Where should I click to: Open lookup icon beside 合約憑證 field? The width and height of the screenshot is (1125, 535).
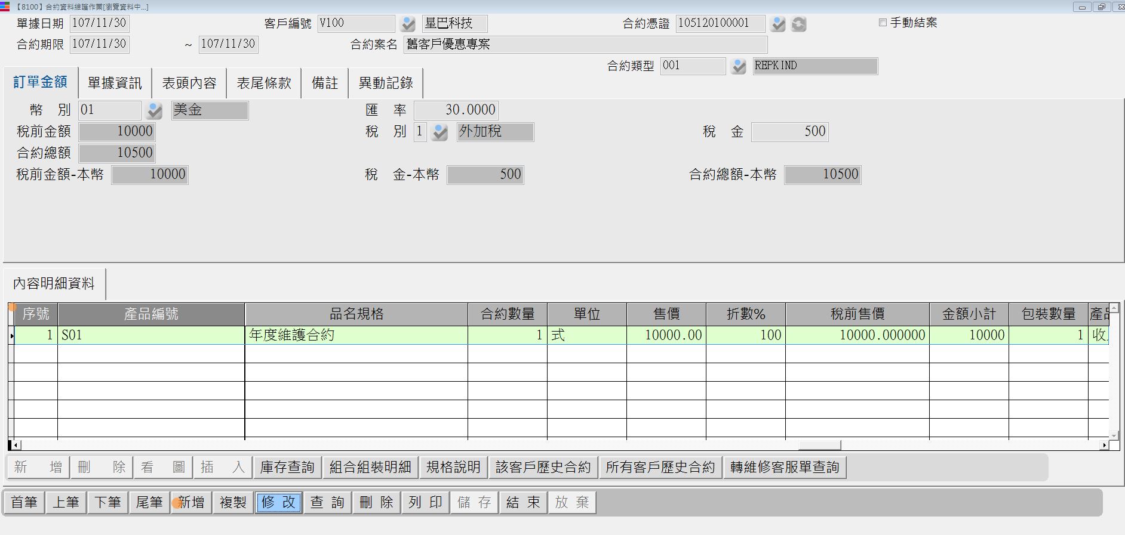coord(778,24)
